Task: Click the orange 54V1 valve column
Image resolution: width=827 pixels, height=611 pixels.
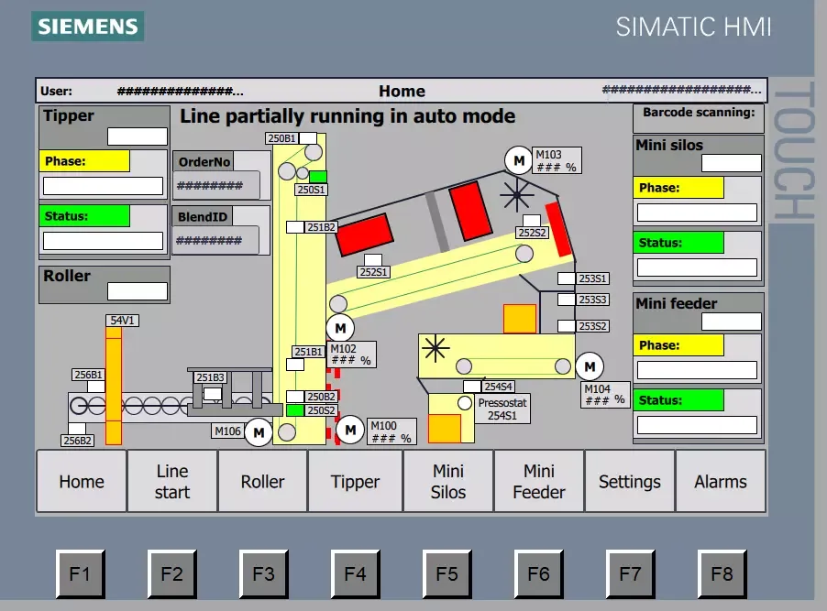Action: click(x=114, y=385)
